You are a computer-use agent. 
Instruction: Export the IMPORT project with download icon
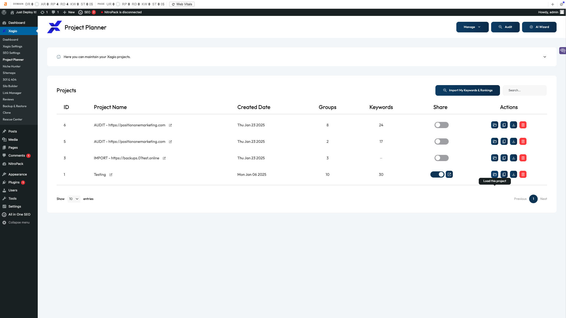pos(514,158)
